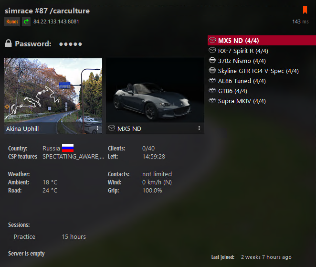
Task: Open the Akina Uphill track thumbnail
Action: (x=53, y=90)
